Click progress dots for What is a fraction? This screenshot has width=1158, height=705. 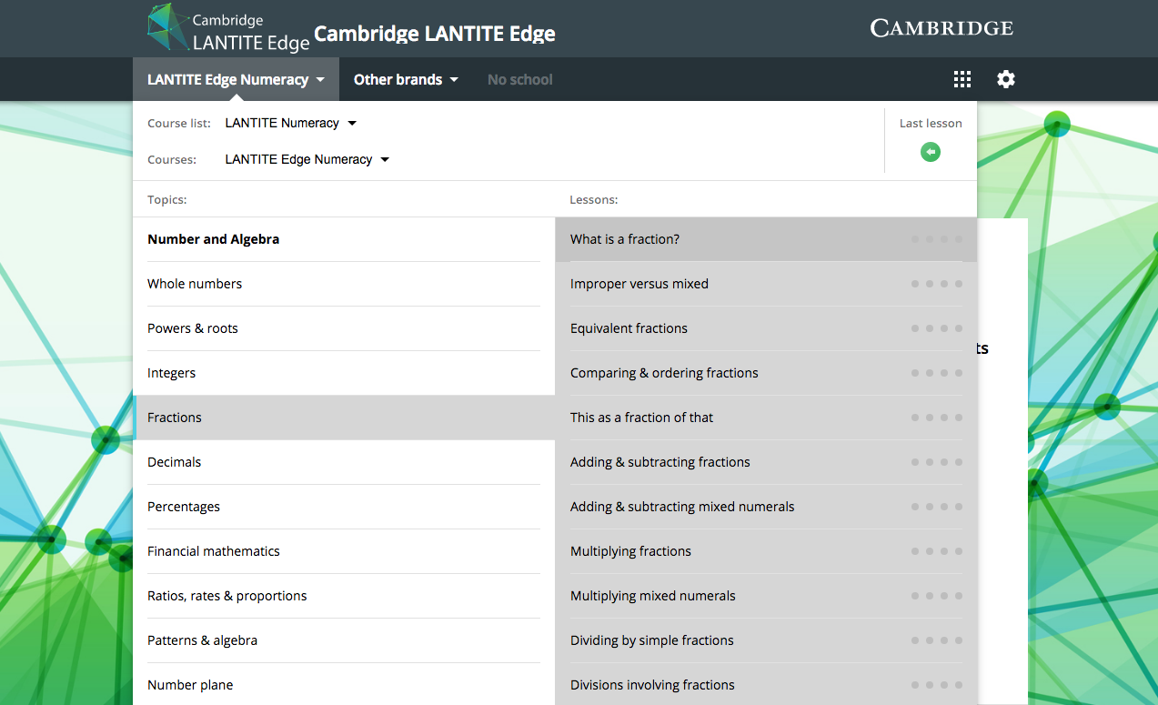[x=937, y=239]
